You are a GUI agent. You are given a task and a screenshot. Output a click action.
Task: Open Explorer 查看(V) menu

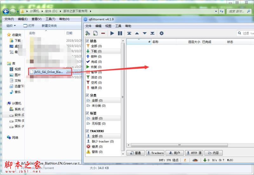(37, 19)
